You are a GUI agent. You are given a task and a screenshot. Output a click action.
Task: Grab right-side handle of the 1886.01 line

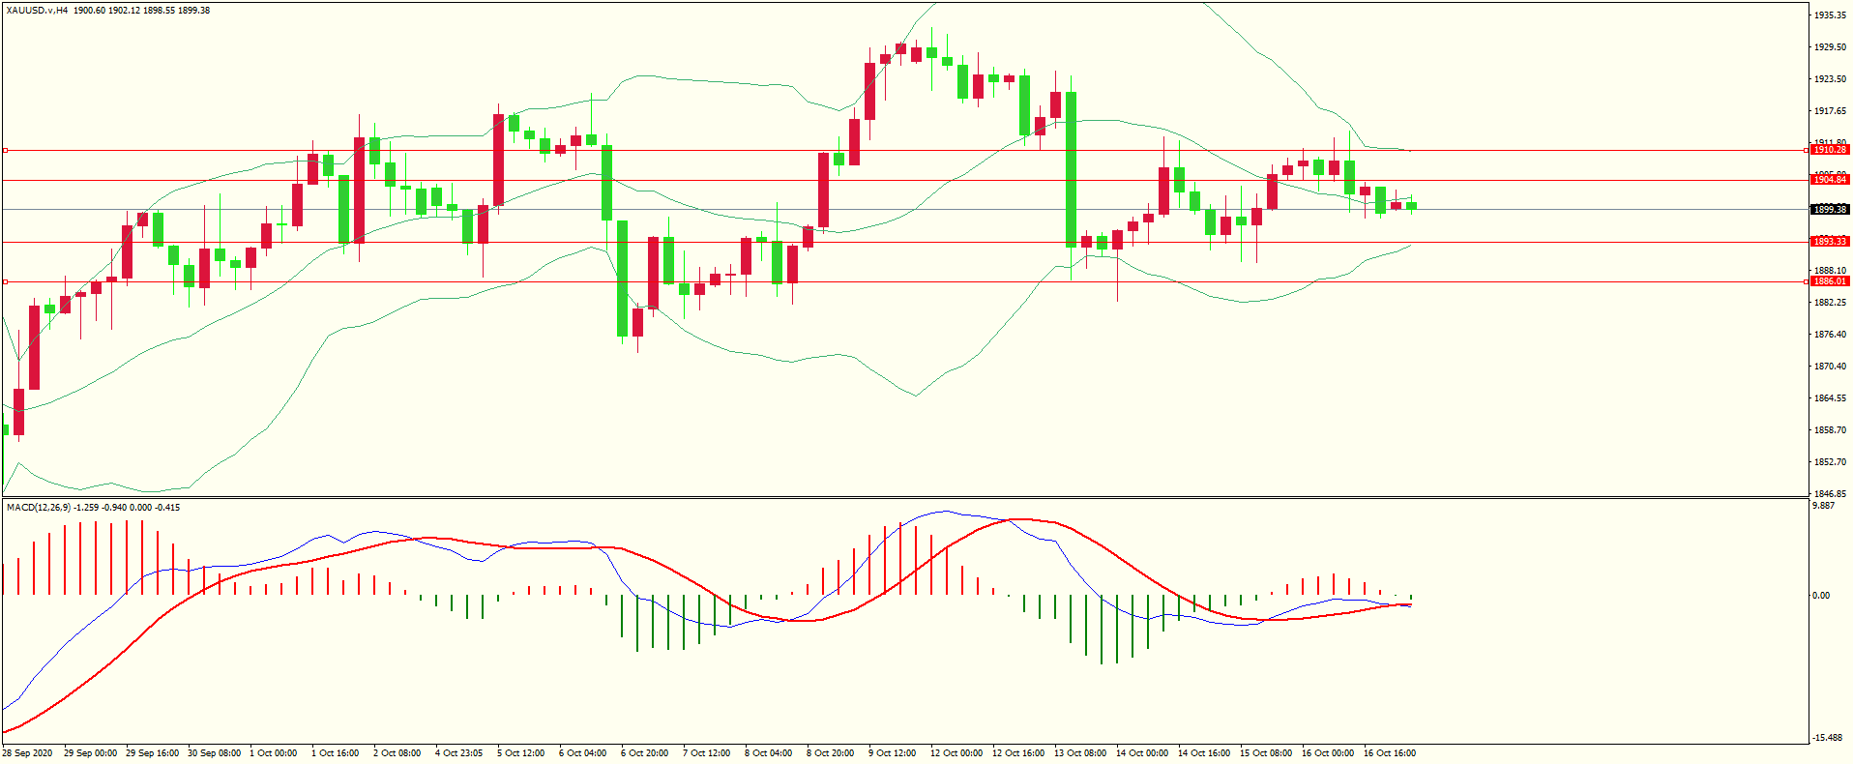tap(1807, 281)
